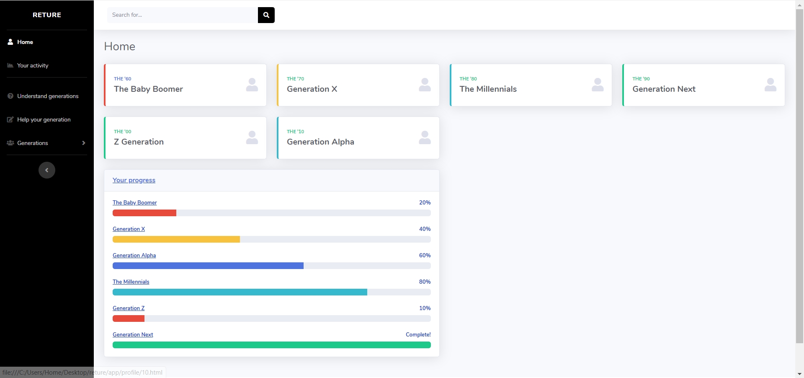This screenshot has height=378, width=804.
Task: Click the yellow Generation X progress bar
Action: [176, 239]
